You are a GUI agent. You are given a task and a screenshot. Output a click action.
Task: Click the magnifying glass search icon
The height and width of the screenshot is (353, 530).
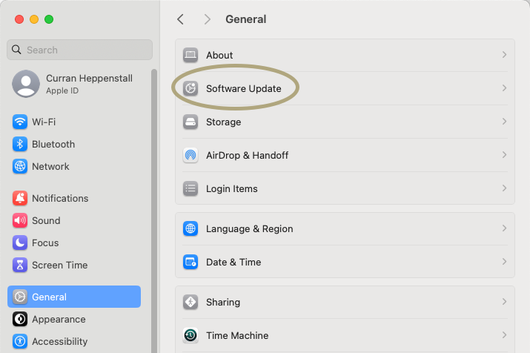[x=16, y=50]
